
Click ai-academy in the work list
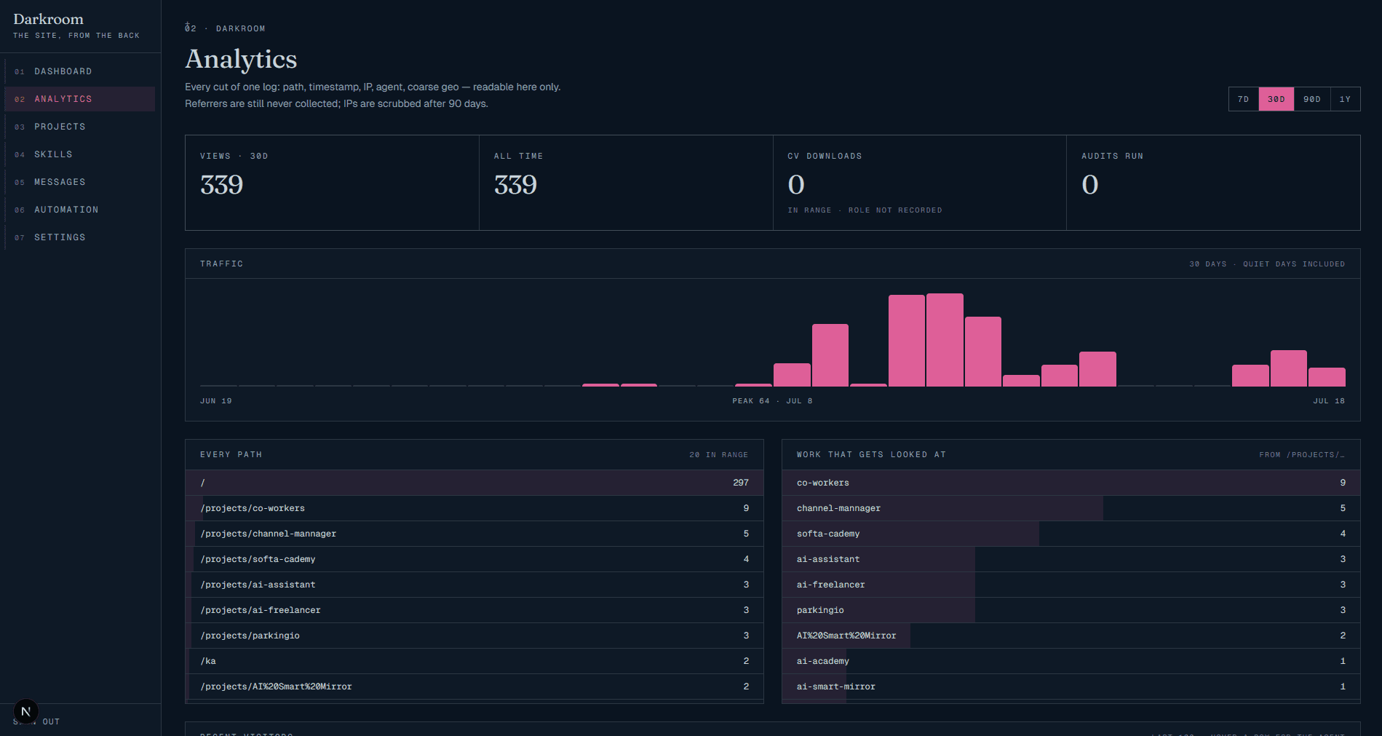(x=1071, y=661)
